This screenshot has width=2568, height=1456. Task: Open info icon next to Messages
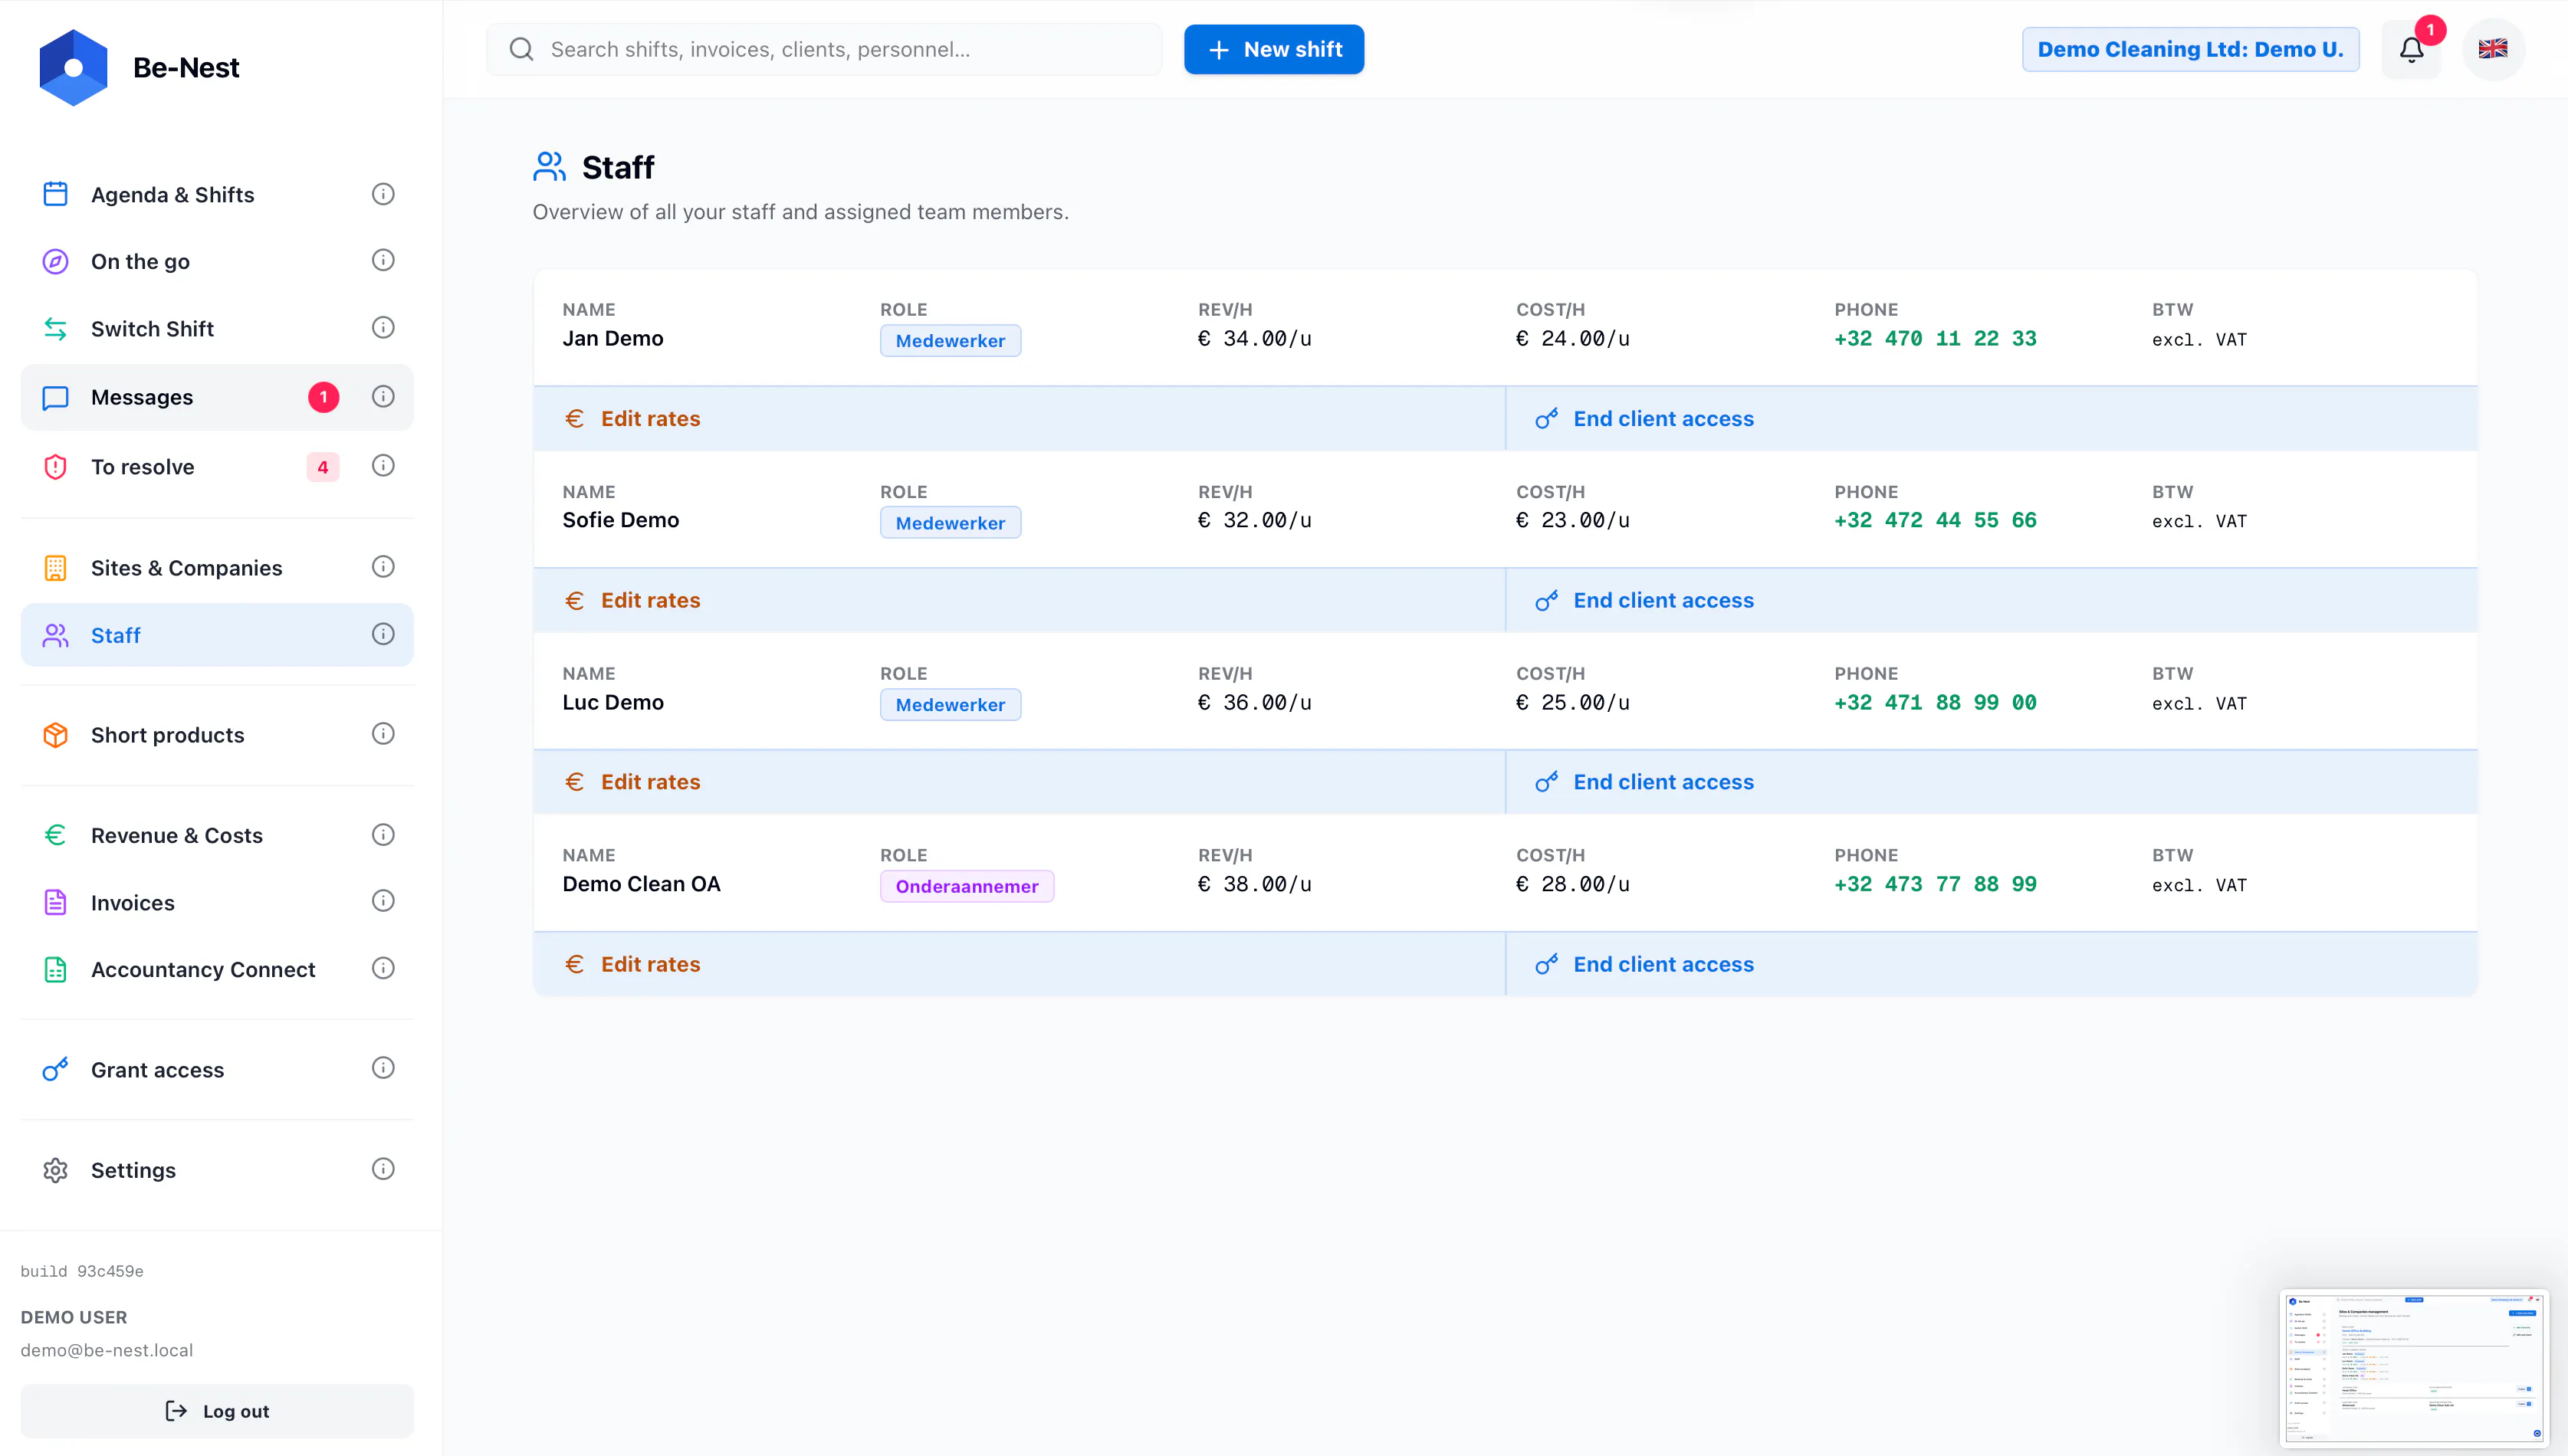(x=383, y=396)
